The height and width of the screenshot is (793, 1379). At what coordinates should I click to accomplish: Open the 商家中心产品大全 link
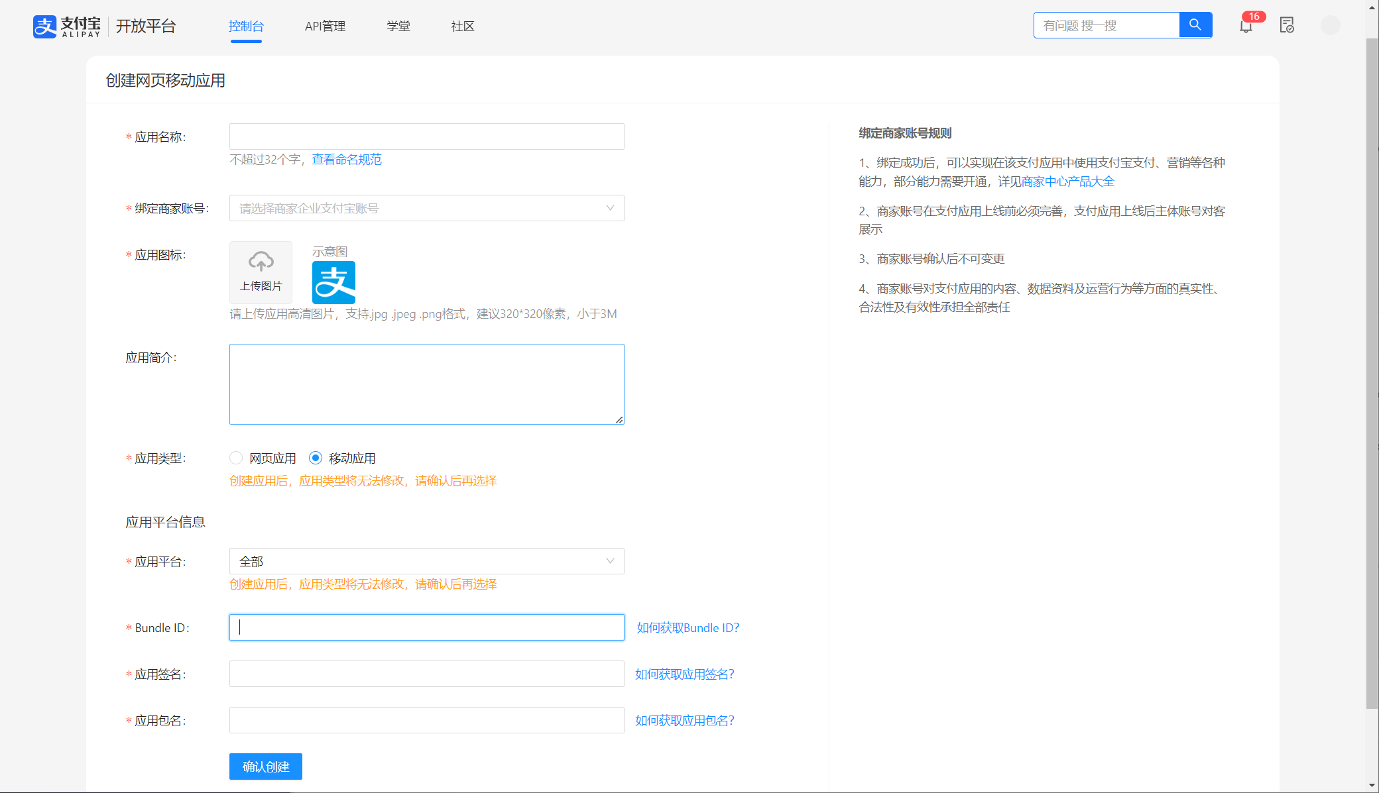(1067, 181)
